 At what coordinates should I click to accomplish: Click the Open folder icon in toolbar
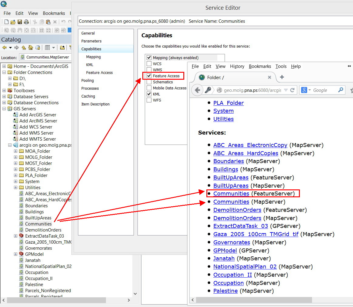pyautogui.click(x=13, y=22)
